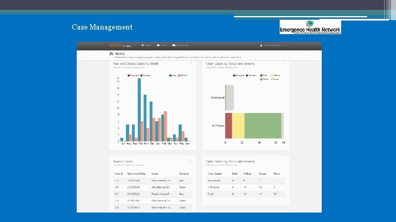Open options menu for New and Closed Cases chart
The image size is (396, 222).
(191, 63)
